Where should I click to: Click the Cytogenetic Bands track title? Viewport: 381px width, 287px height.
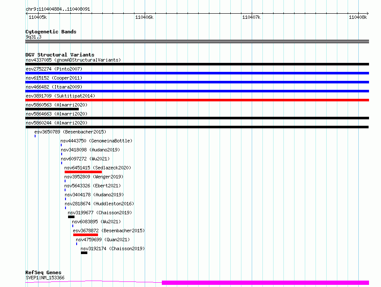coord(51,32)
